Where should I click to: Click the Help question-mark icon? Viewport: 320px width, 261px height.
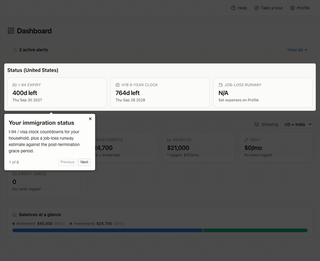[233, 8]
